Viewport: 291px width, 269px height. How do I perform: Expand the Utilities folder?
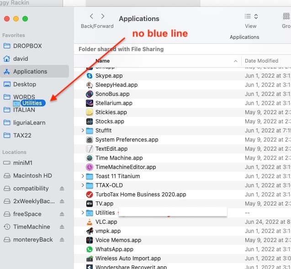click(83, 213)
